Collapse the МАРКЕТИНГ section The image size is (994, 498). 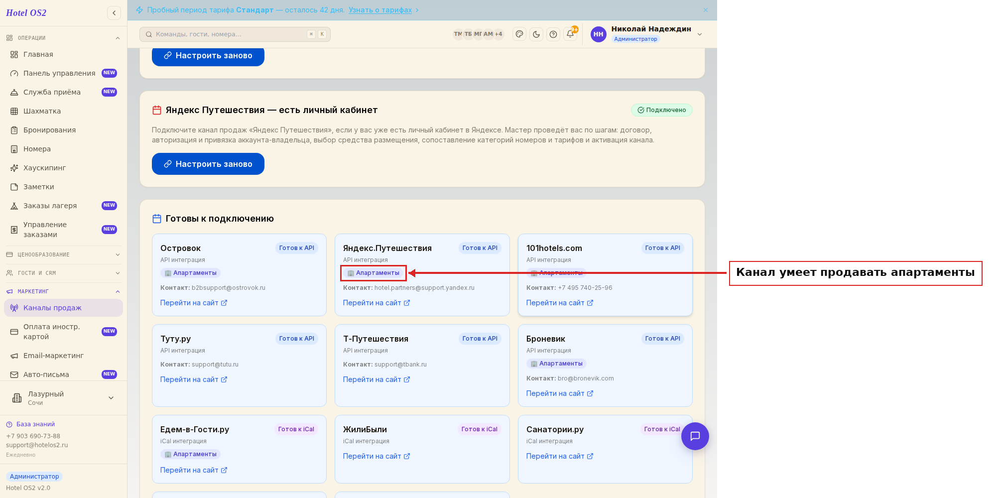(x=63, y=291)
